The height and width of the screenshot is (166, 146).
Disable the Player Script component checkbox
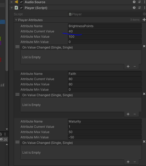click(x=21, y=8)
